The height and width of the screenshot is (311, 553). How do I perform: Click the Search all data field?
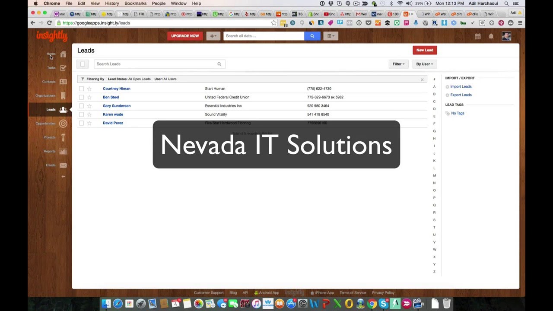click(264, 36)
